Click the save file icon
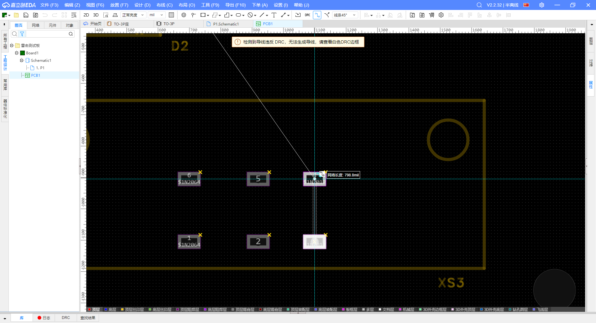This screenshot has height=323, width=596. tap(26, 15)
